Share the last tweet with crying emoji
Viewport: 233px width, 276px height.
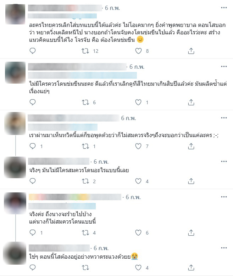191,267
